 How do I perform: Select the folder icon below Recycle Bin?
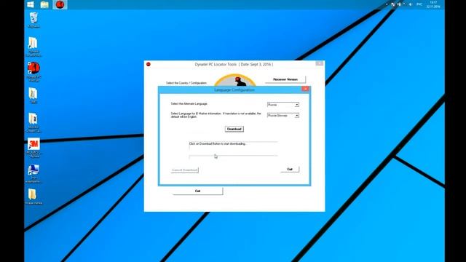pos(33,47)
